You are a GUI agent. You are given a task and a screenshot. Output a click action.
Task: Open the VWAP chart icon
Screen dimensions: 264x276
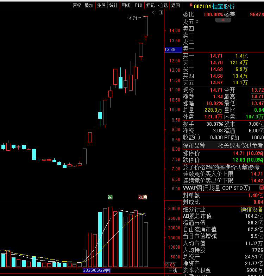[x=262, y=188]
